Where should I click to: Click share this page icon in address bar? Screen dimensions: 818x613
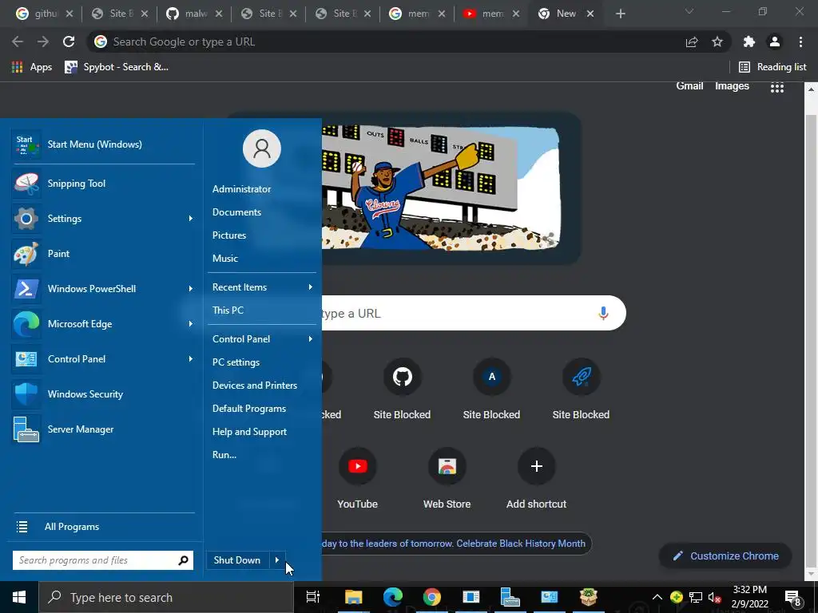tap(692, 42)
